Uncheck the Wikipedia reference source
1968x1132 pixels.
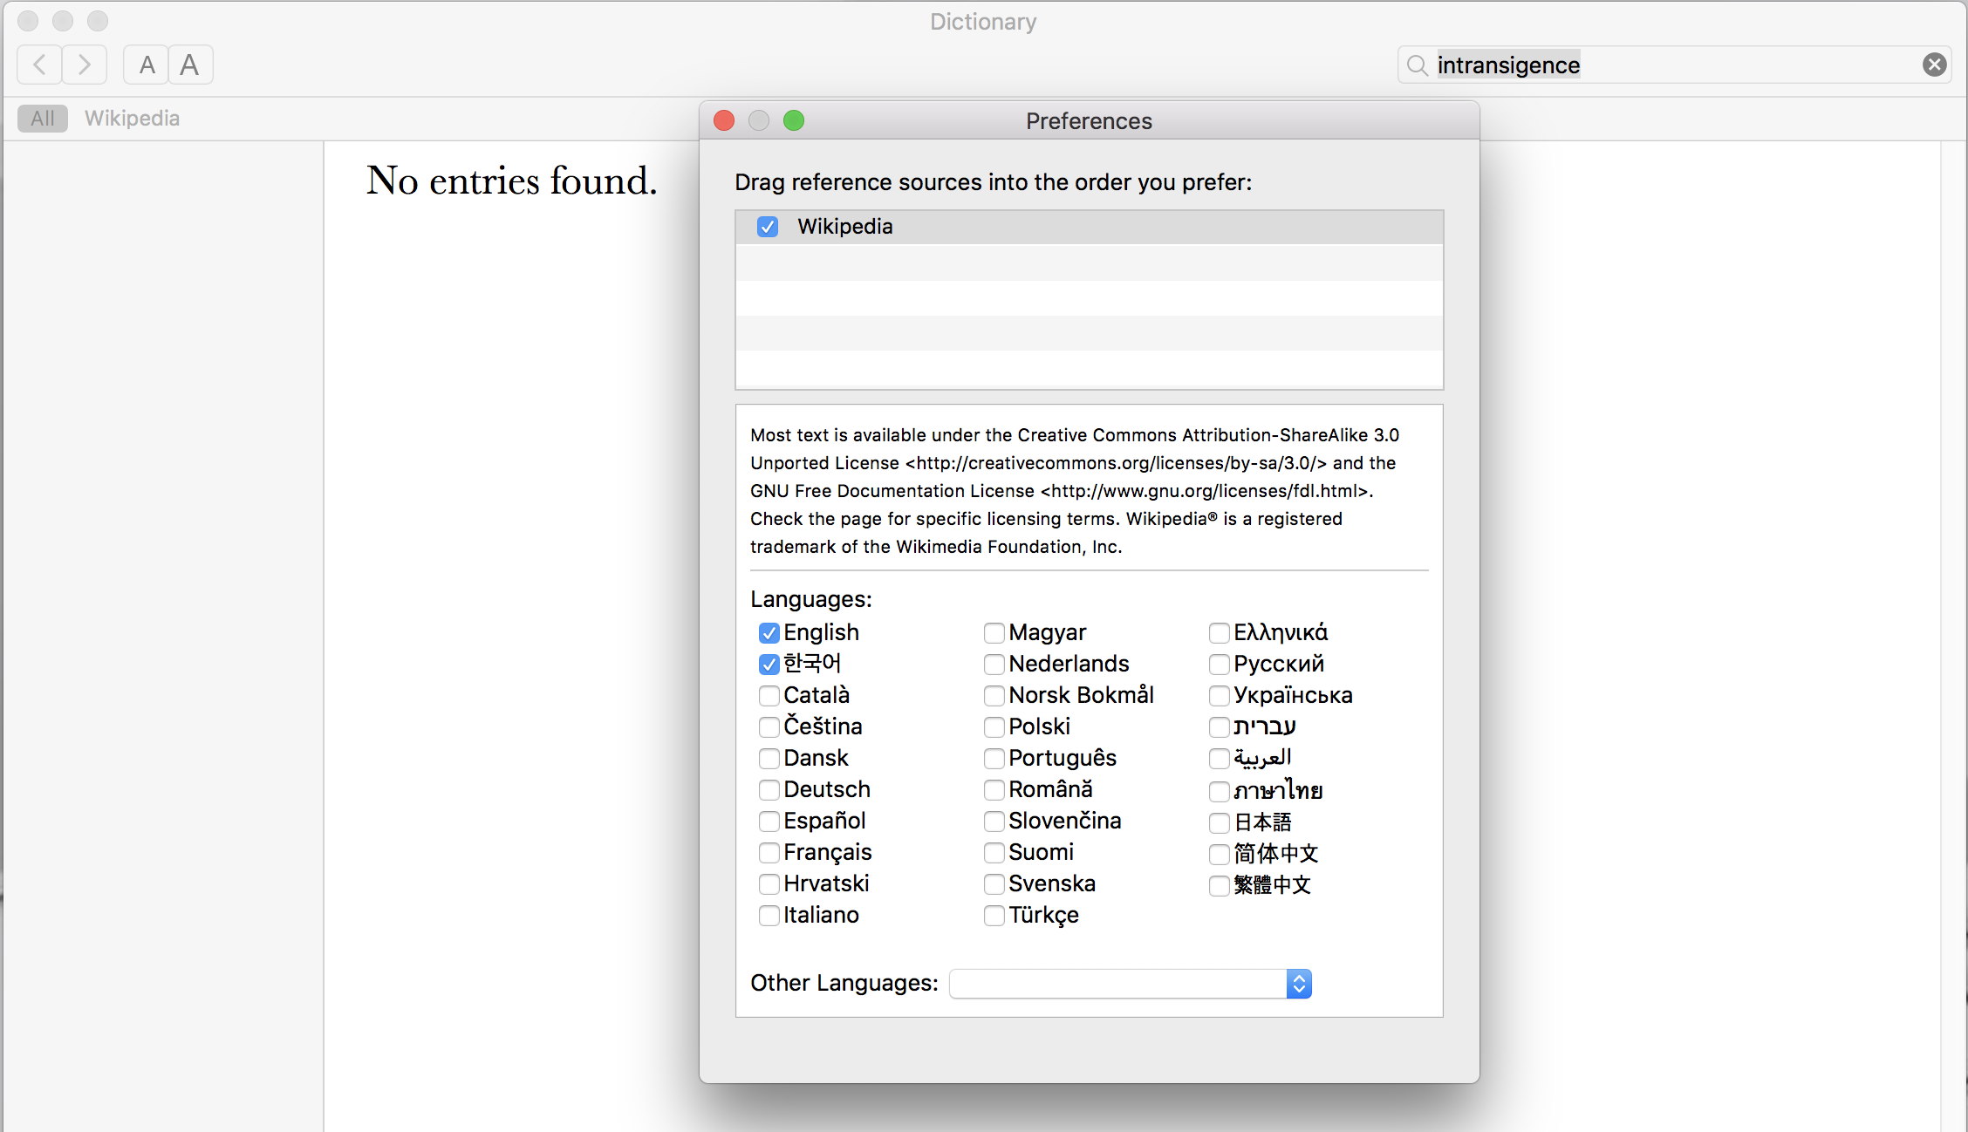coord(768,227)
